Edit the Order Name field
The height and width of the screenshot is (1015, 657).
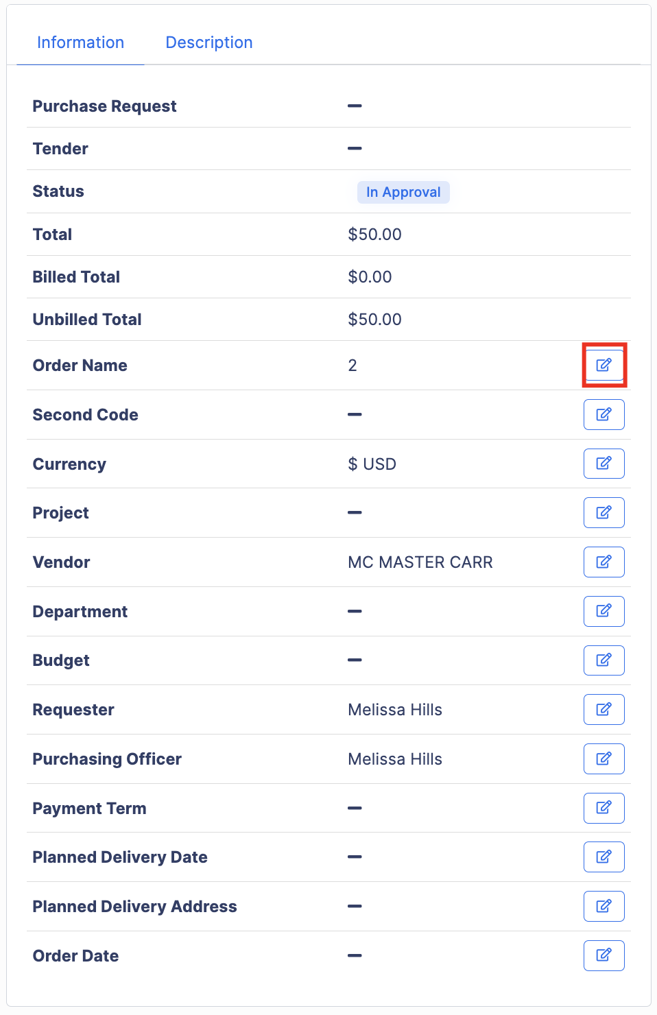point(604,365)
